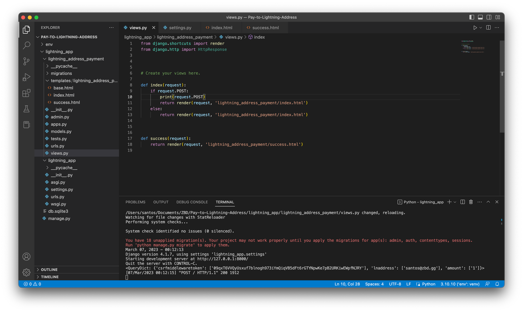Expand the OUTLINE section

tap(77, 269)
